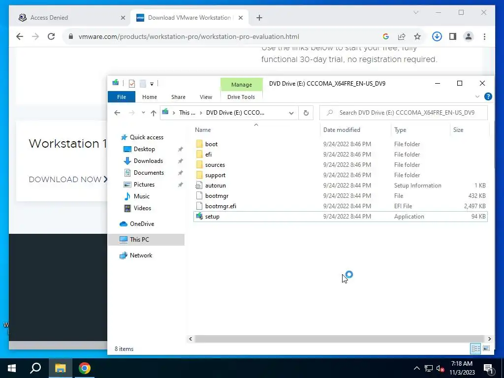Go up one folder level in Explorer

pos(154,113)
